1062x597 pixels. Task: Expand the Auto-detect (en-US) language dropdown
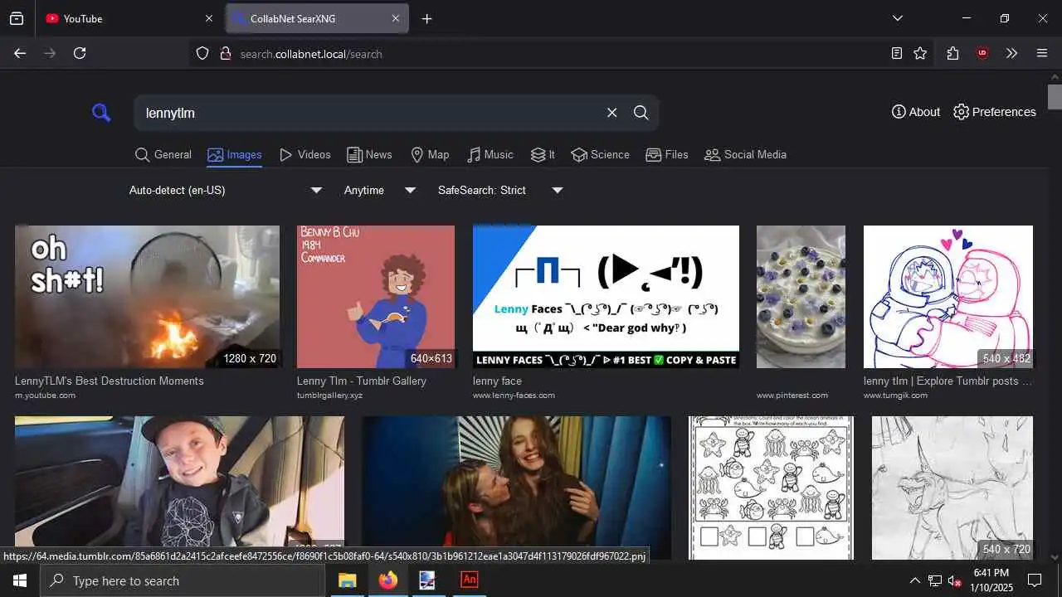(x=225, y=191)
